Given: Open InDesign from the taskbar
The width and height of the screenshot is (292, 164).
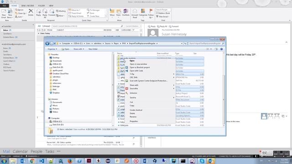Looking at the screenshot, I should tap(89, 161).
